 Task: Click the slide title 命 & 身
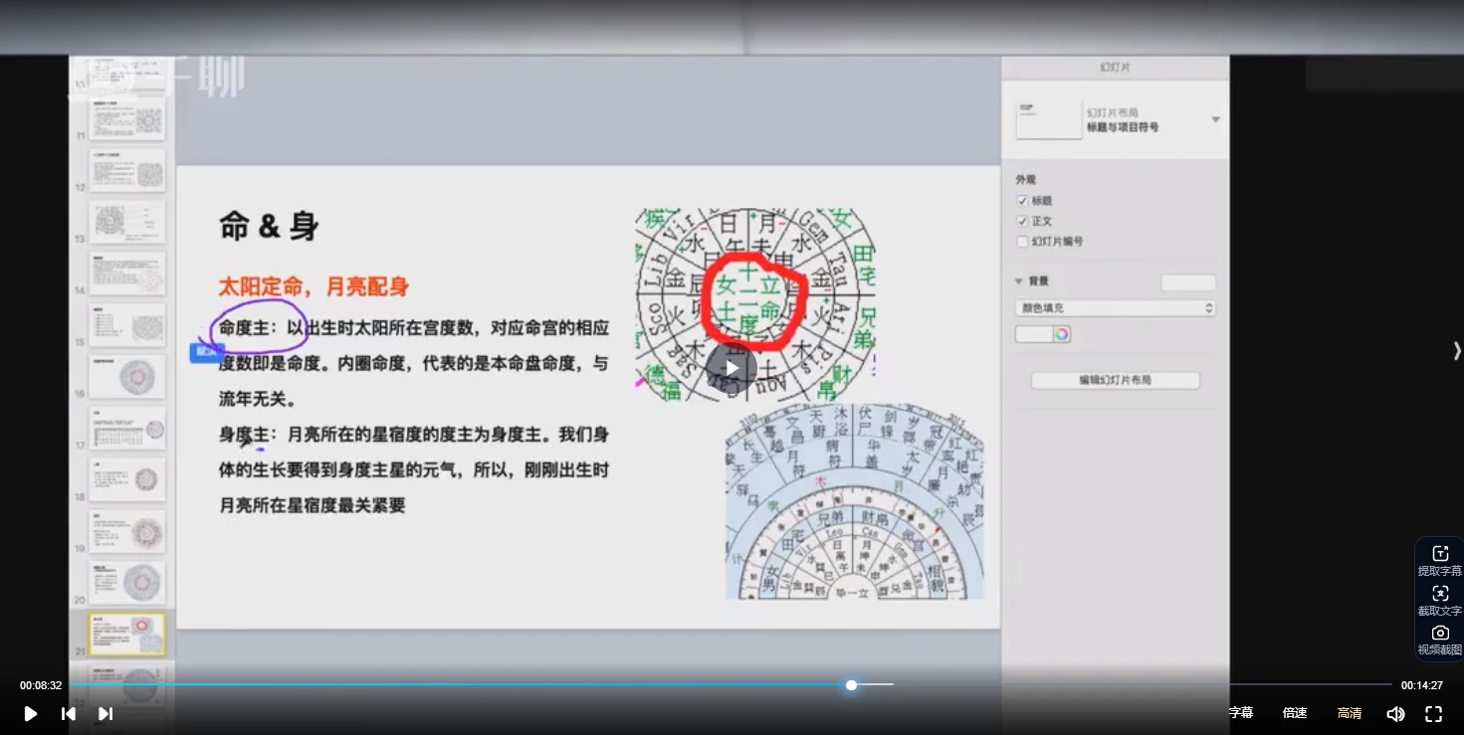click(x=269, y=226)
